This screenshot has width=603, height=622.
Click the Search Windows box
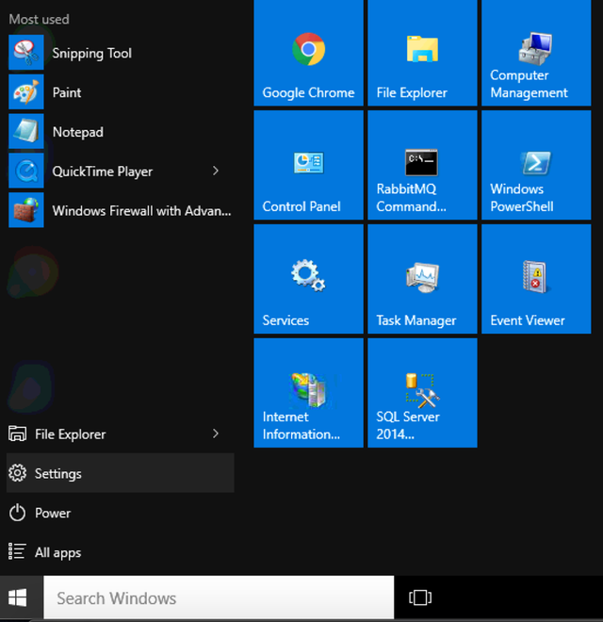pyautogui.click(x=219, y=597)
